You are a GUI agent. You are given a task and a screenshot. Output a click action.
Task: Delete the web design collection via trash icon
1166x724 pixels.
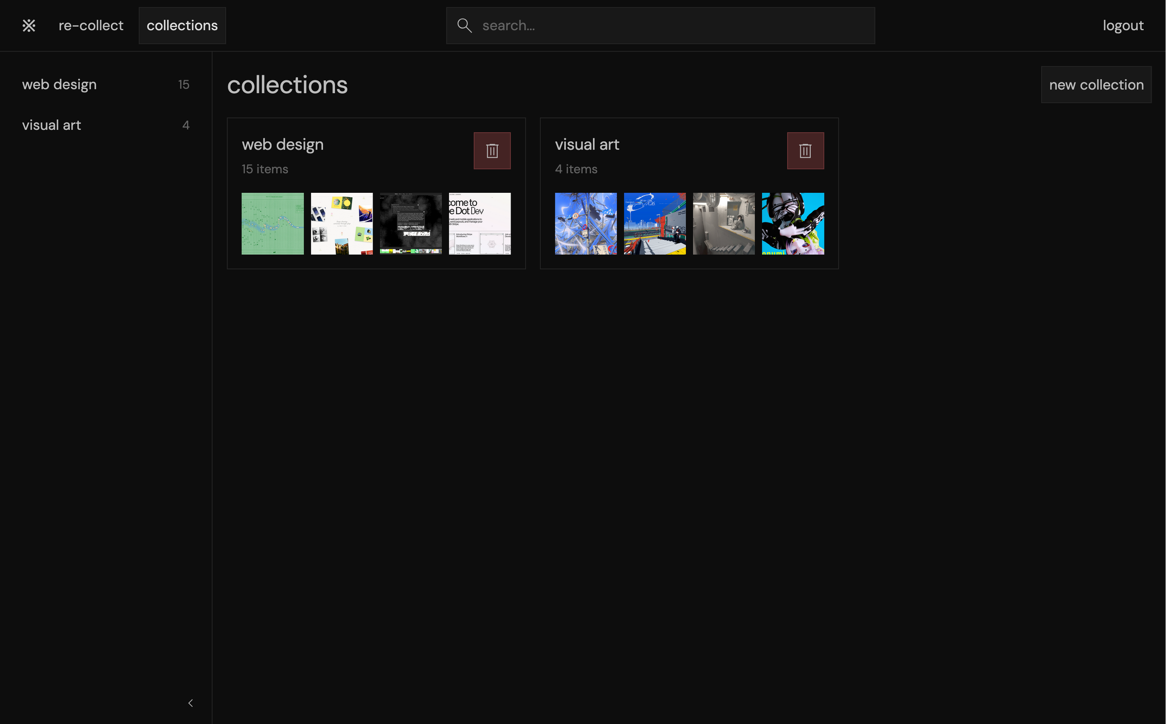492,151
